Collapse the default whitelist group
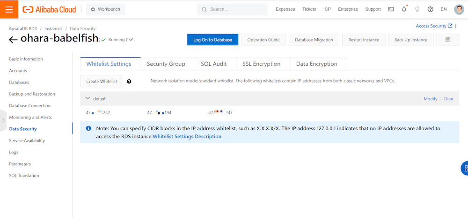The height and width of the screenshot is (222, 468). pyautogui.click(x=88, y=98)
